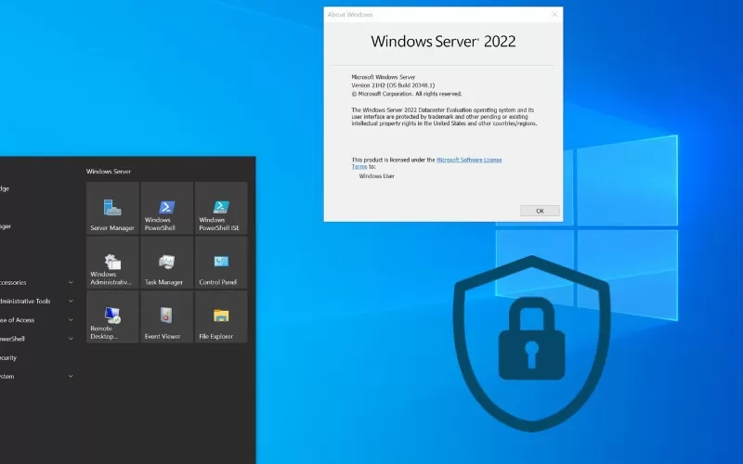Image resolution: width=743 pixels, height=464 pixels.
Task: Open the Control Panel tile
Action: 221,263
